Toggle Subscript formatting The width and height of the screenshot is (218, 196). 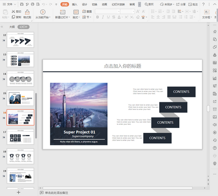click(x=132, y=17)
